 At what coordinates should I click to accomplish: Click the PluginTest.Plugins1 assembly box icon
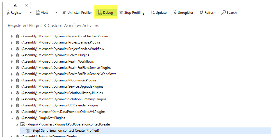pos(17,118)
